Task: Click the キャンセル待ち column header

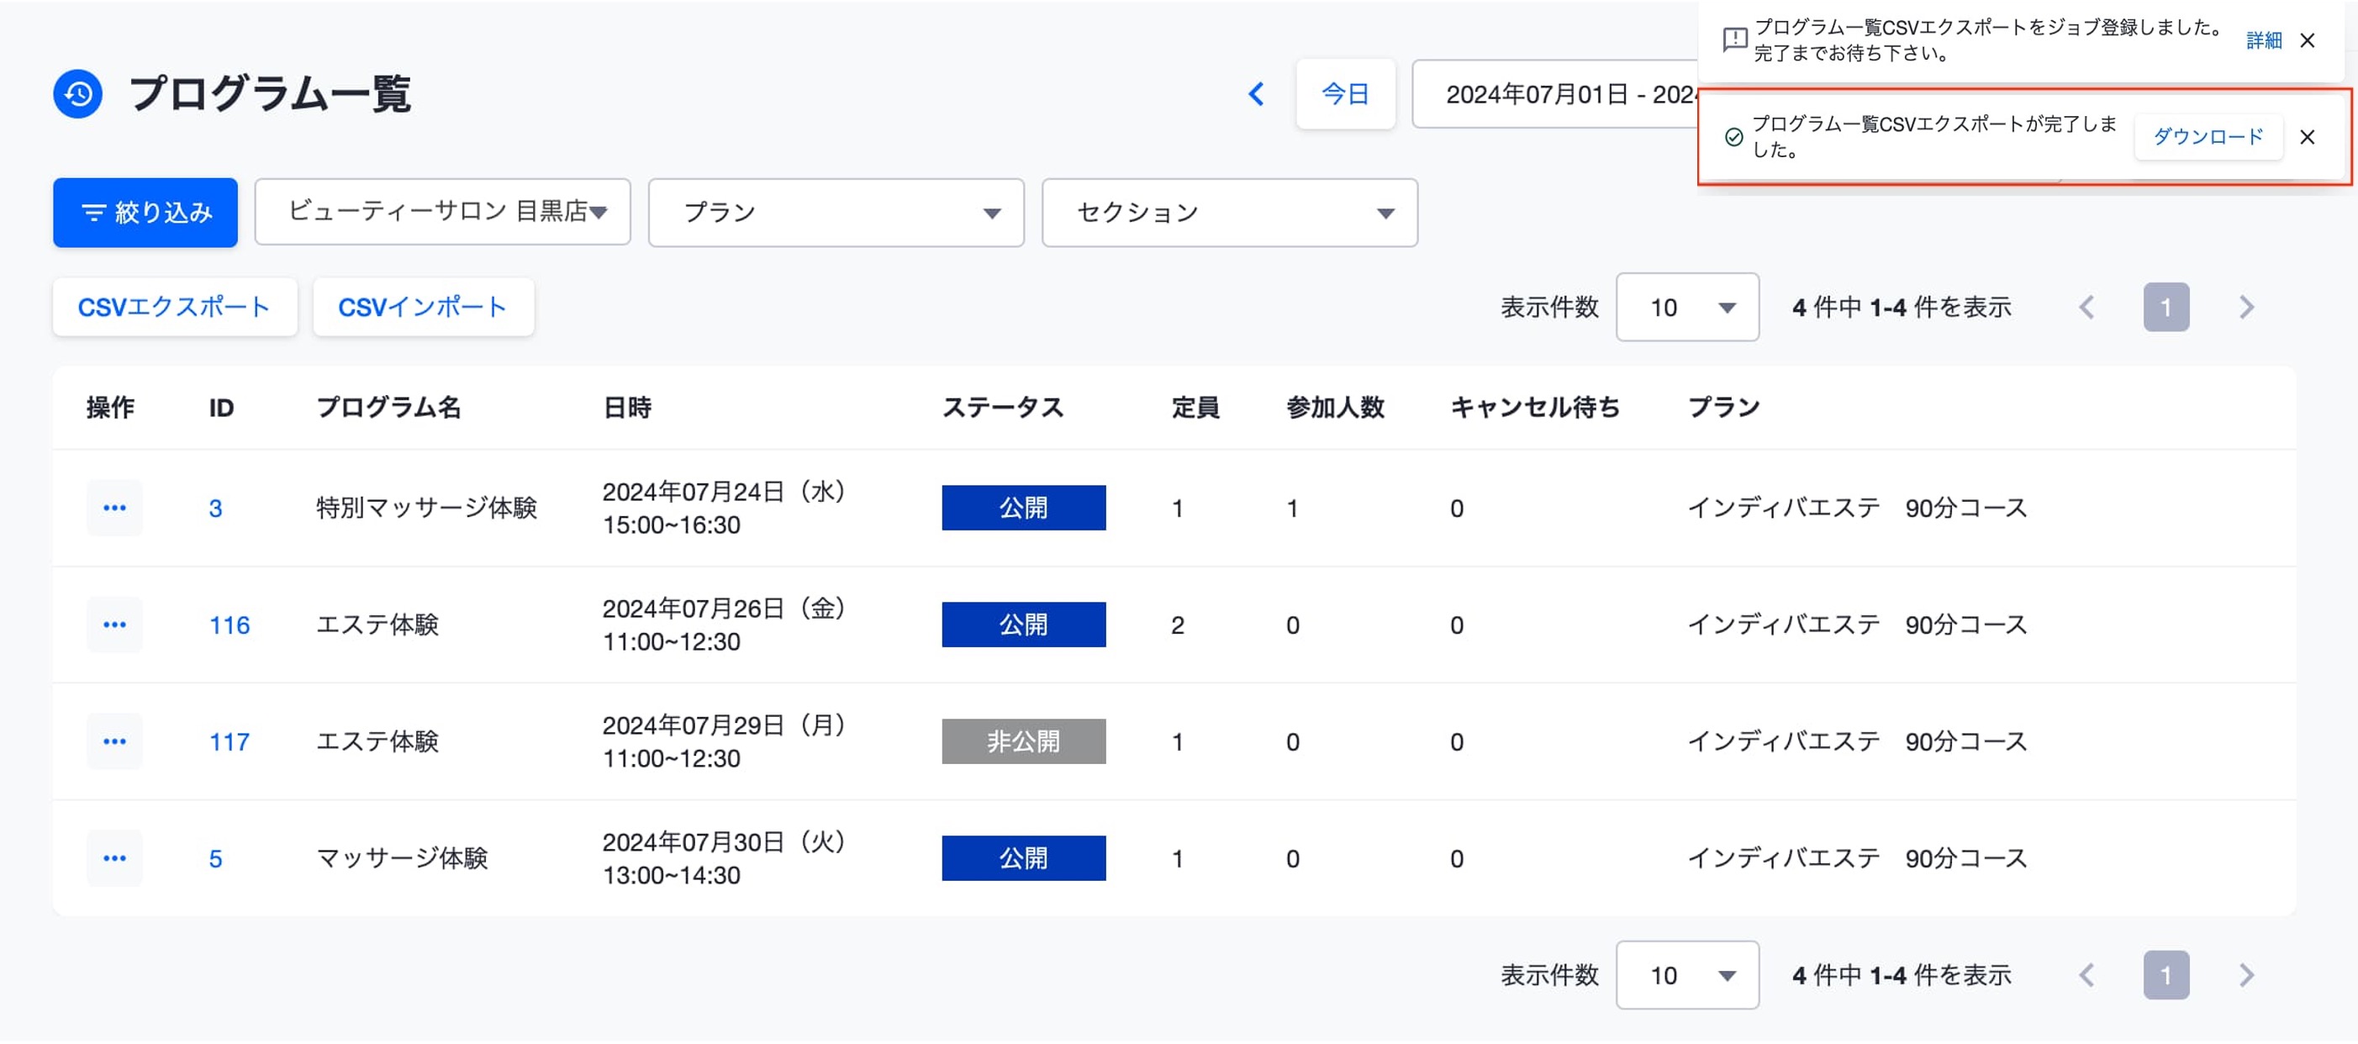Action: pos(1534,408)
